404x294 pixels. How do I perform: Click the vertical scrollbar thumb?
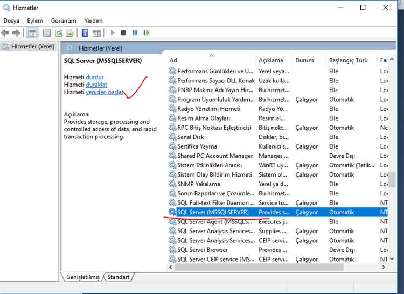392,179
